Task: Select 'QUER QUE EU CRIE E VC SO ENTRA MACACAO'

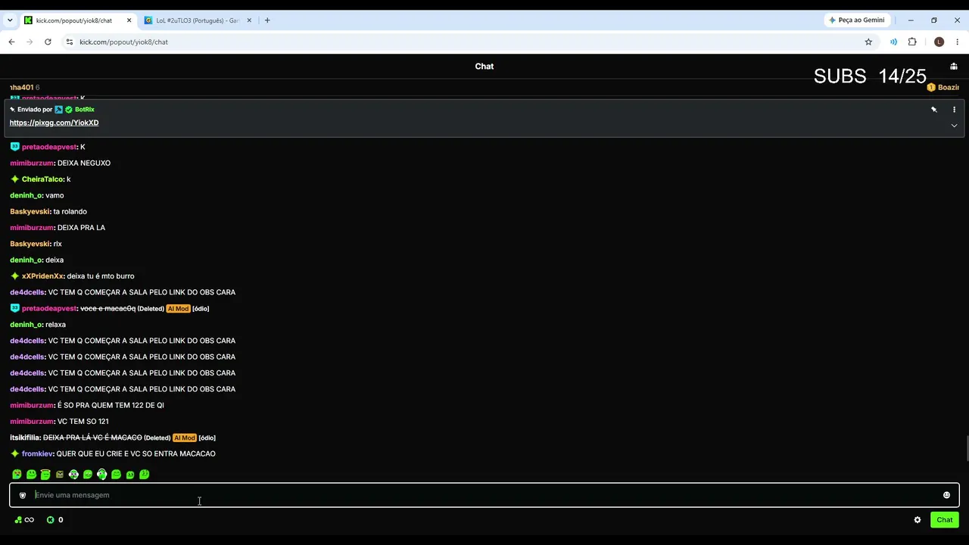Action: coord(136,454)
